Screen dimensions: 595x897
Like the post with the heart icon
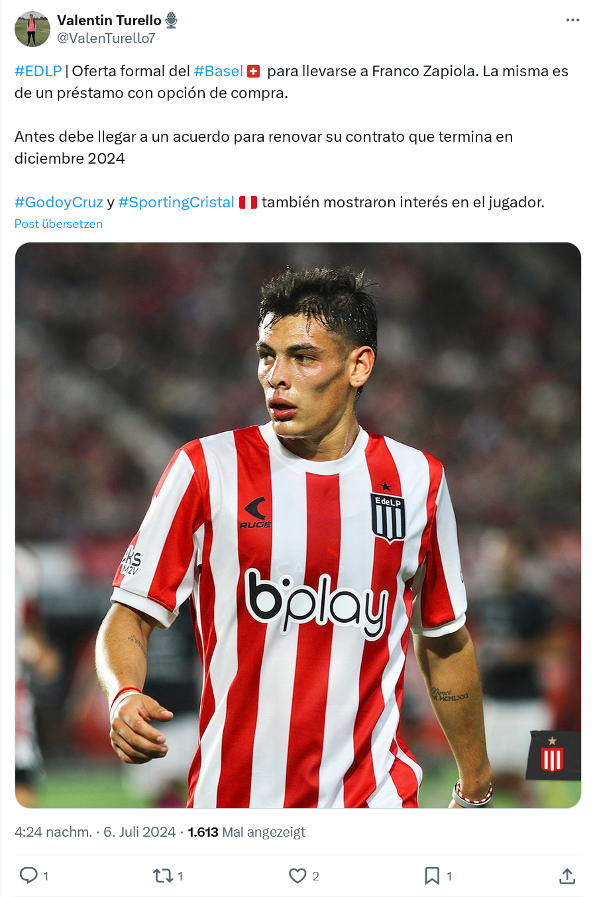tap(297, 876)
